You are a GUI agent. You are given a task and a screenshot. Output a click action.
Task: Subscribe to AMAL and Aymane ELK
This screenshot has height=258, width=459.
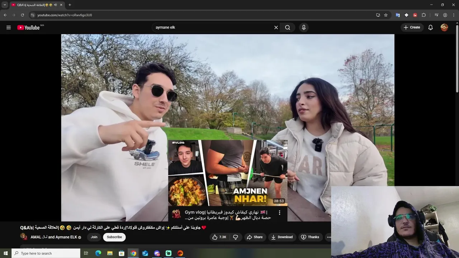[114, 237]
